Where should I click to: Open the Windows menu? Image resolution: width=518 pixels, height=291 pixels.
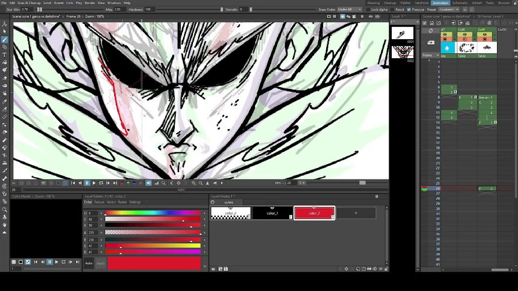114,3
